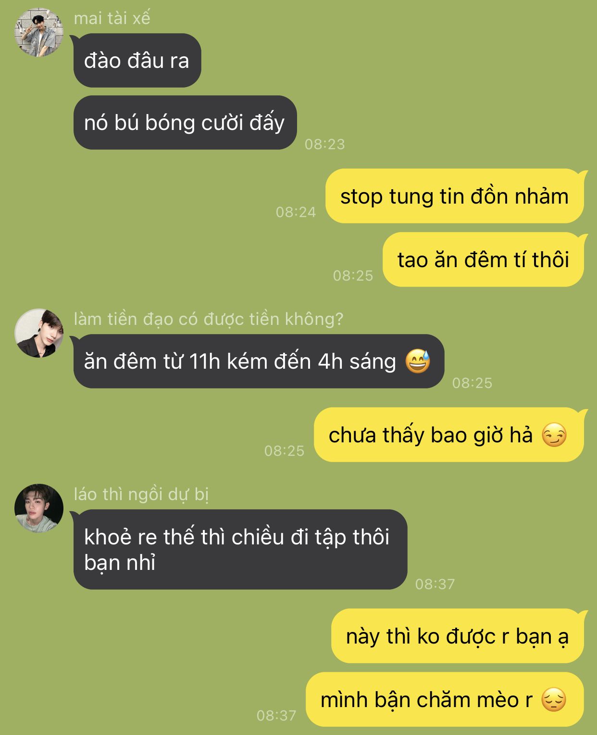Tap the message 'chưa thấy bao giờ hả'
The height and width of the screenshot is (735, 597).
click(449, 435)
